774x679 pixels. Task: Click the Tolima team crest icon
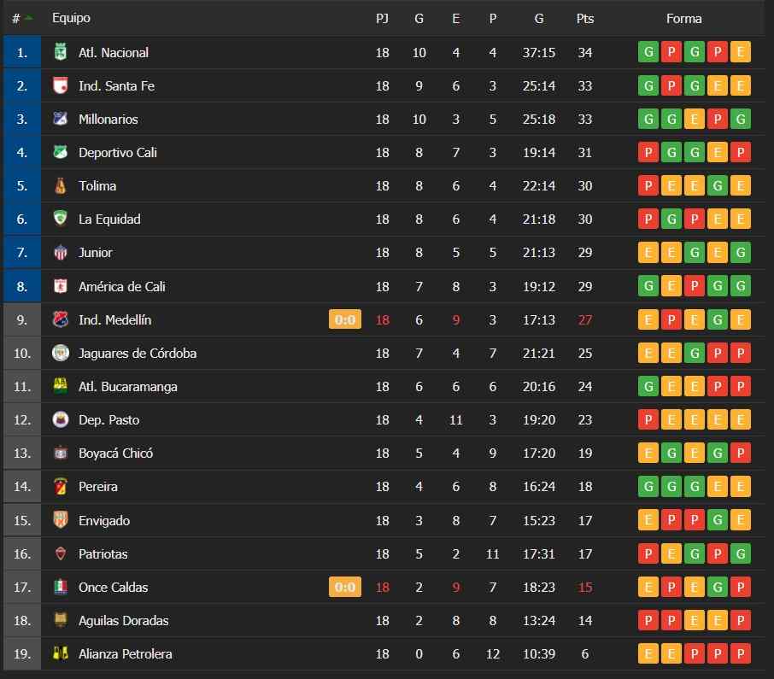(60, 185)
